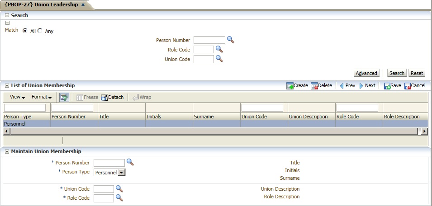
Task: Expand the Person Type dropdown
Action: pyautogui.click(x=122, y=172)
